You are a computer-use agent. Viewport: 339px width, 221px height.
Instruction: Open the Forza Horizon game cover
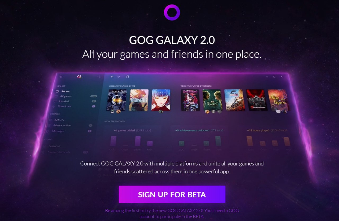point(234,100)
